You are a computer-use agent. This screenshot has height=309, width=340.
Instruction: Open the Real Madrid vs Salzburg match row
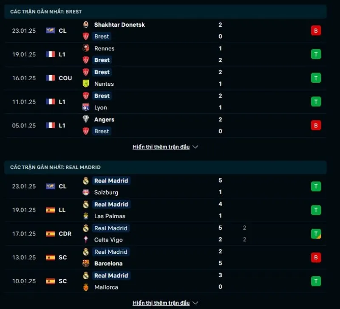[170, 186]
